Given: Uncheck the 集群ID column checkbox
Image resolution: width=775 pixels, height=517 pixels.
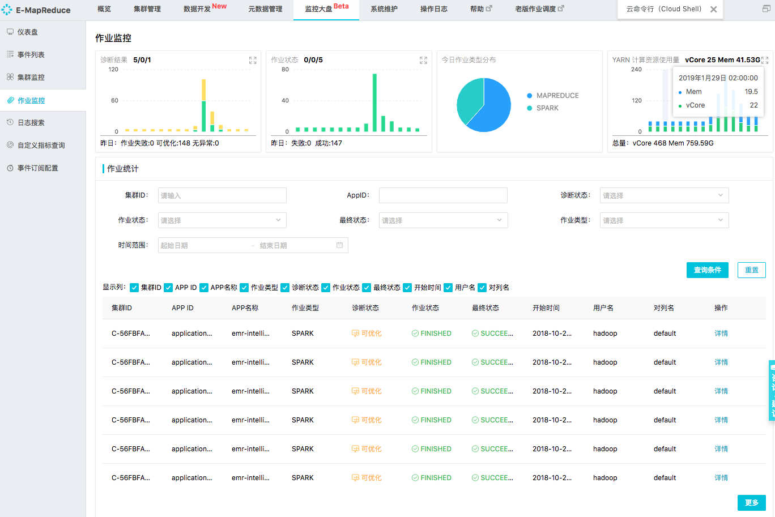Looking at the screenshot, I should (134, 288).
